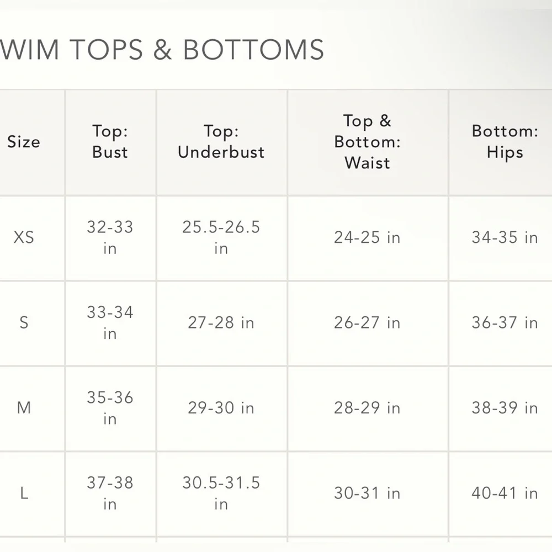Image resolution: width=552 pixels, height=552 pixels.
Task: Select the 26-27 in waist cell
Action: click(367, 323)
